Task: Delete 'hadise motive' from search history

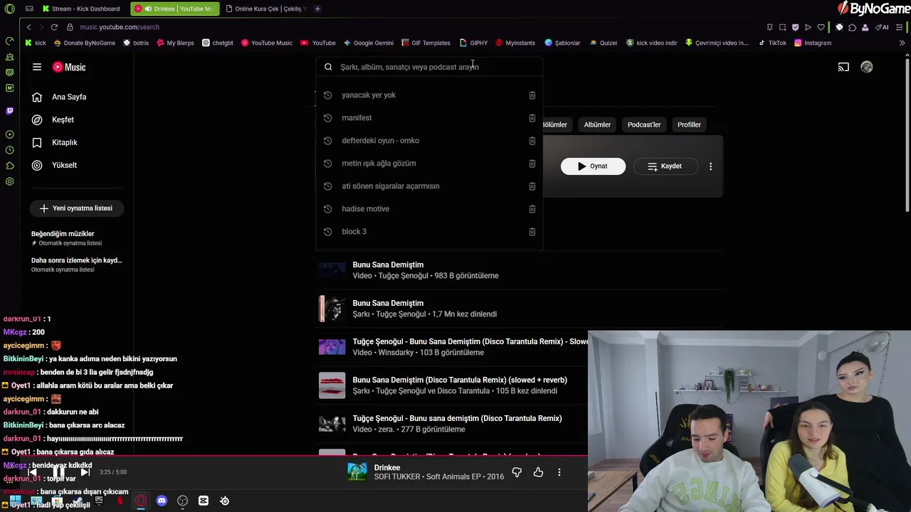Action: click(532, 209)
